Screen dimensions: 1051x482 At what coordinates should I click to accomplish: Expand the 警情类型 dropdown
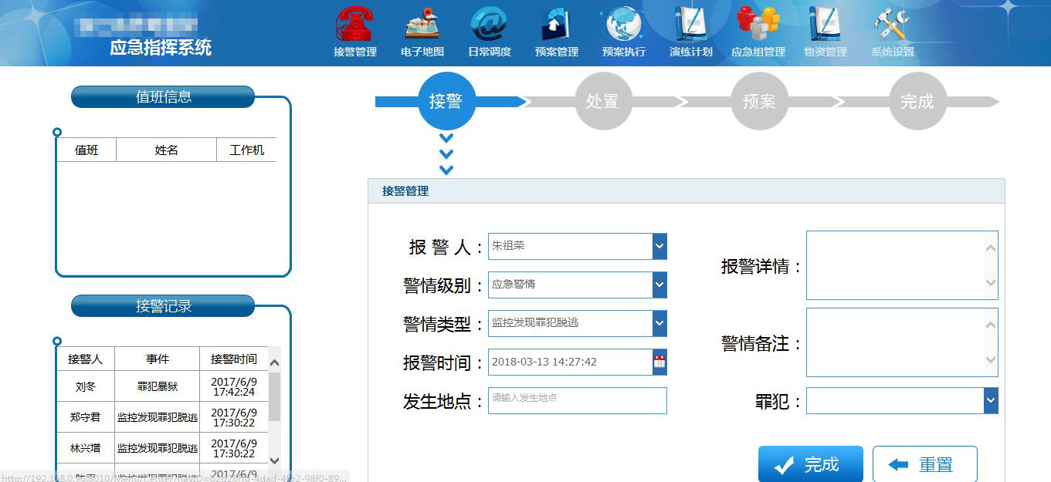[x=659, y=323]
